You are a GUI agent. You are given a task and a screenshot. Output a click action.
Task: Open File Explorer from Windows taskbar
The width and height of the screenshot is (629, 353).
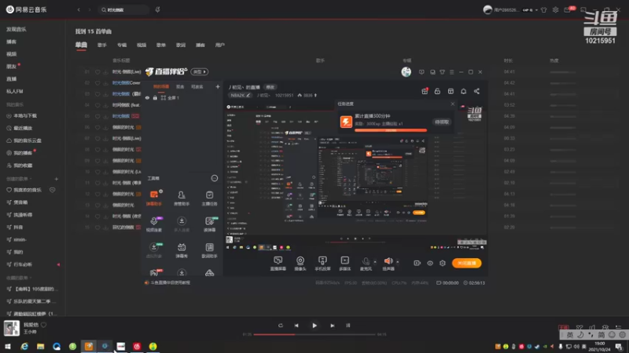coord(41,346)
